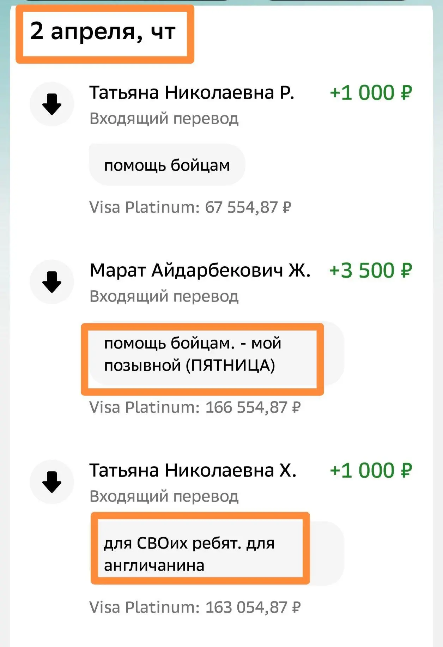Select the date header 2 апреля, чт

[x=103, y=32]
